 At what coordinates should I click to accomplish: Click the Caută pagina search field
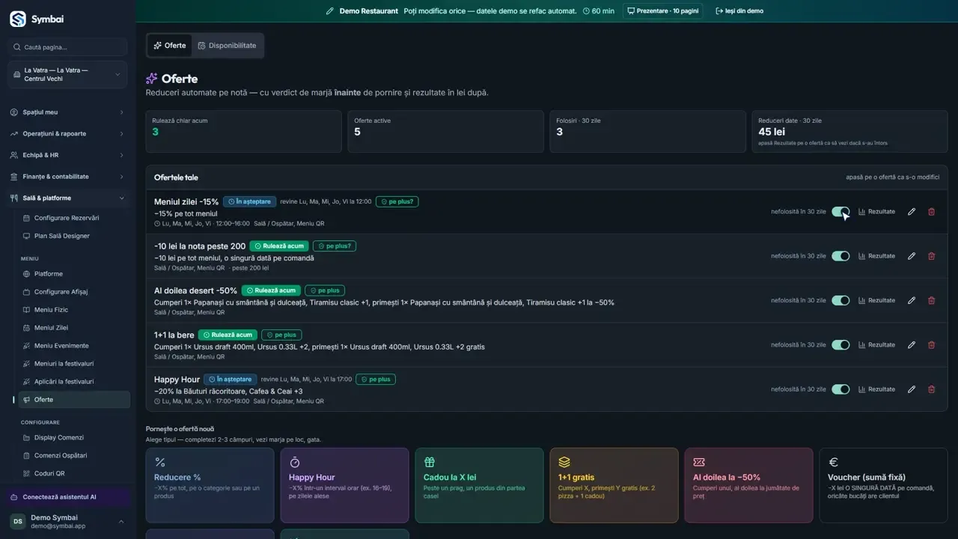(67, 47)
